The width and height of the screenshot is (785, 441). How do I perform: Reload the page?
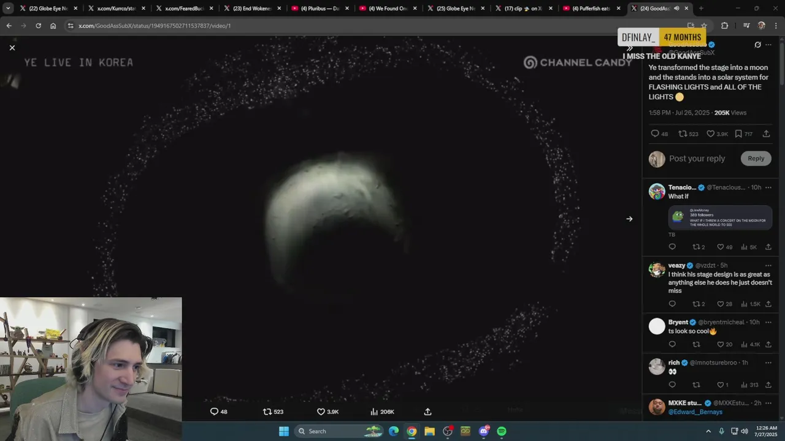pyautogui.click(x=38, y=26)
